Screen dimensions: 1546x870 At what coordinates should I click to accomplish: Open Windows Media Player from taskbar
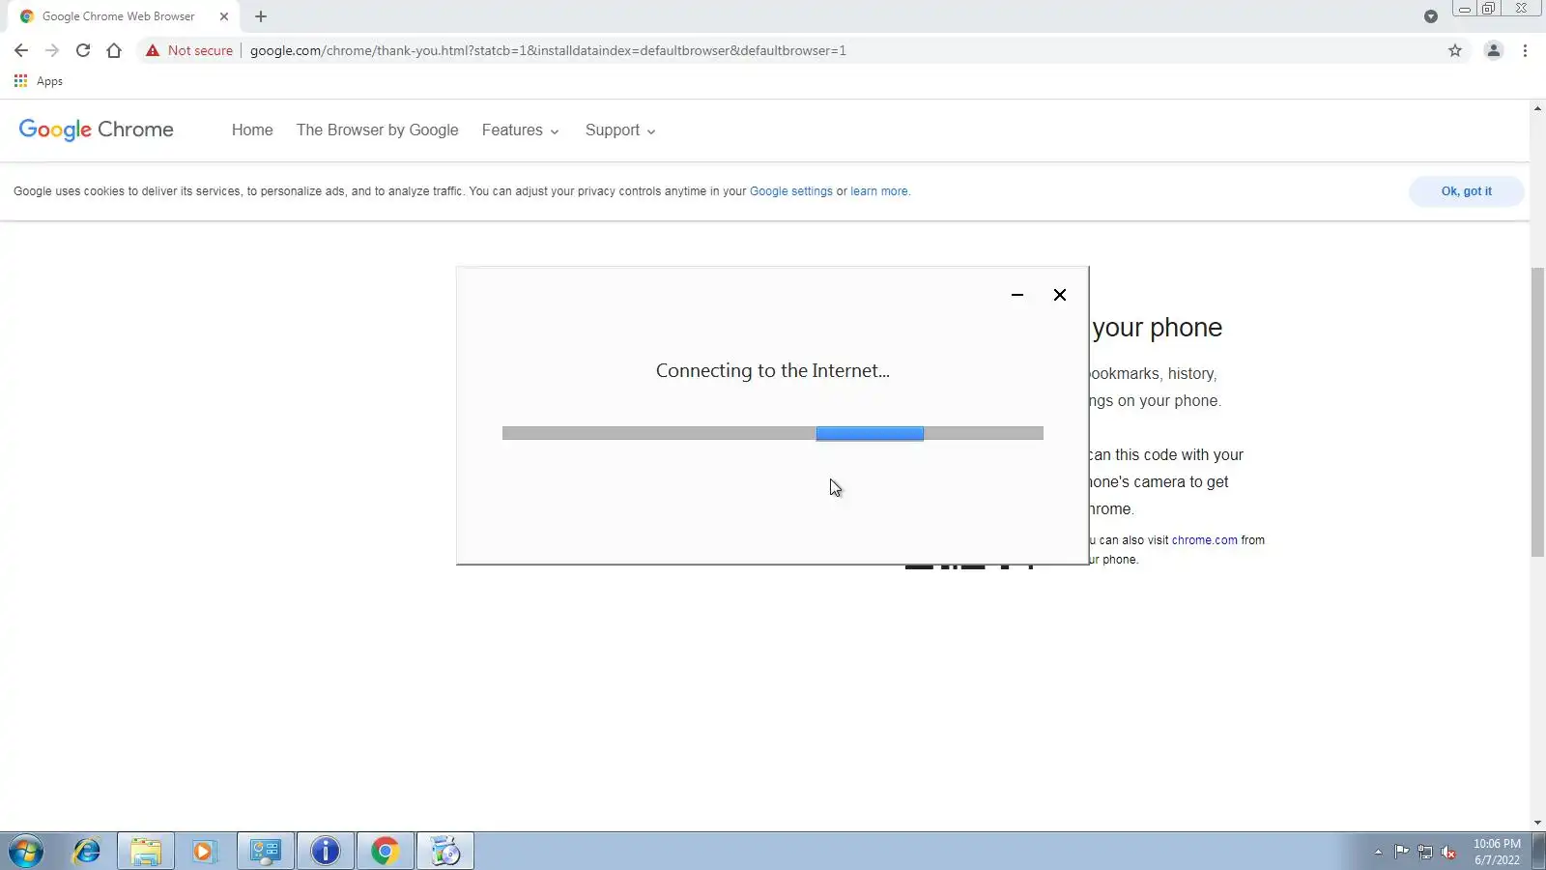click(x=205, y=851)
